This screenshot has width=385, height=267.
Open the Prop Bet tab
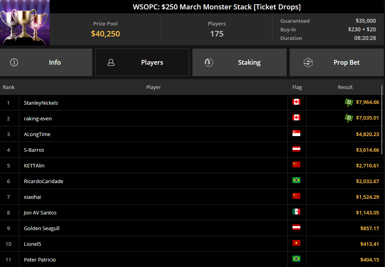337,62
